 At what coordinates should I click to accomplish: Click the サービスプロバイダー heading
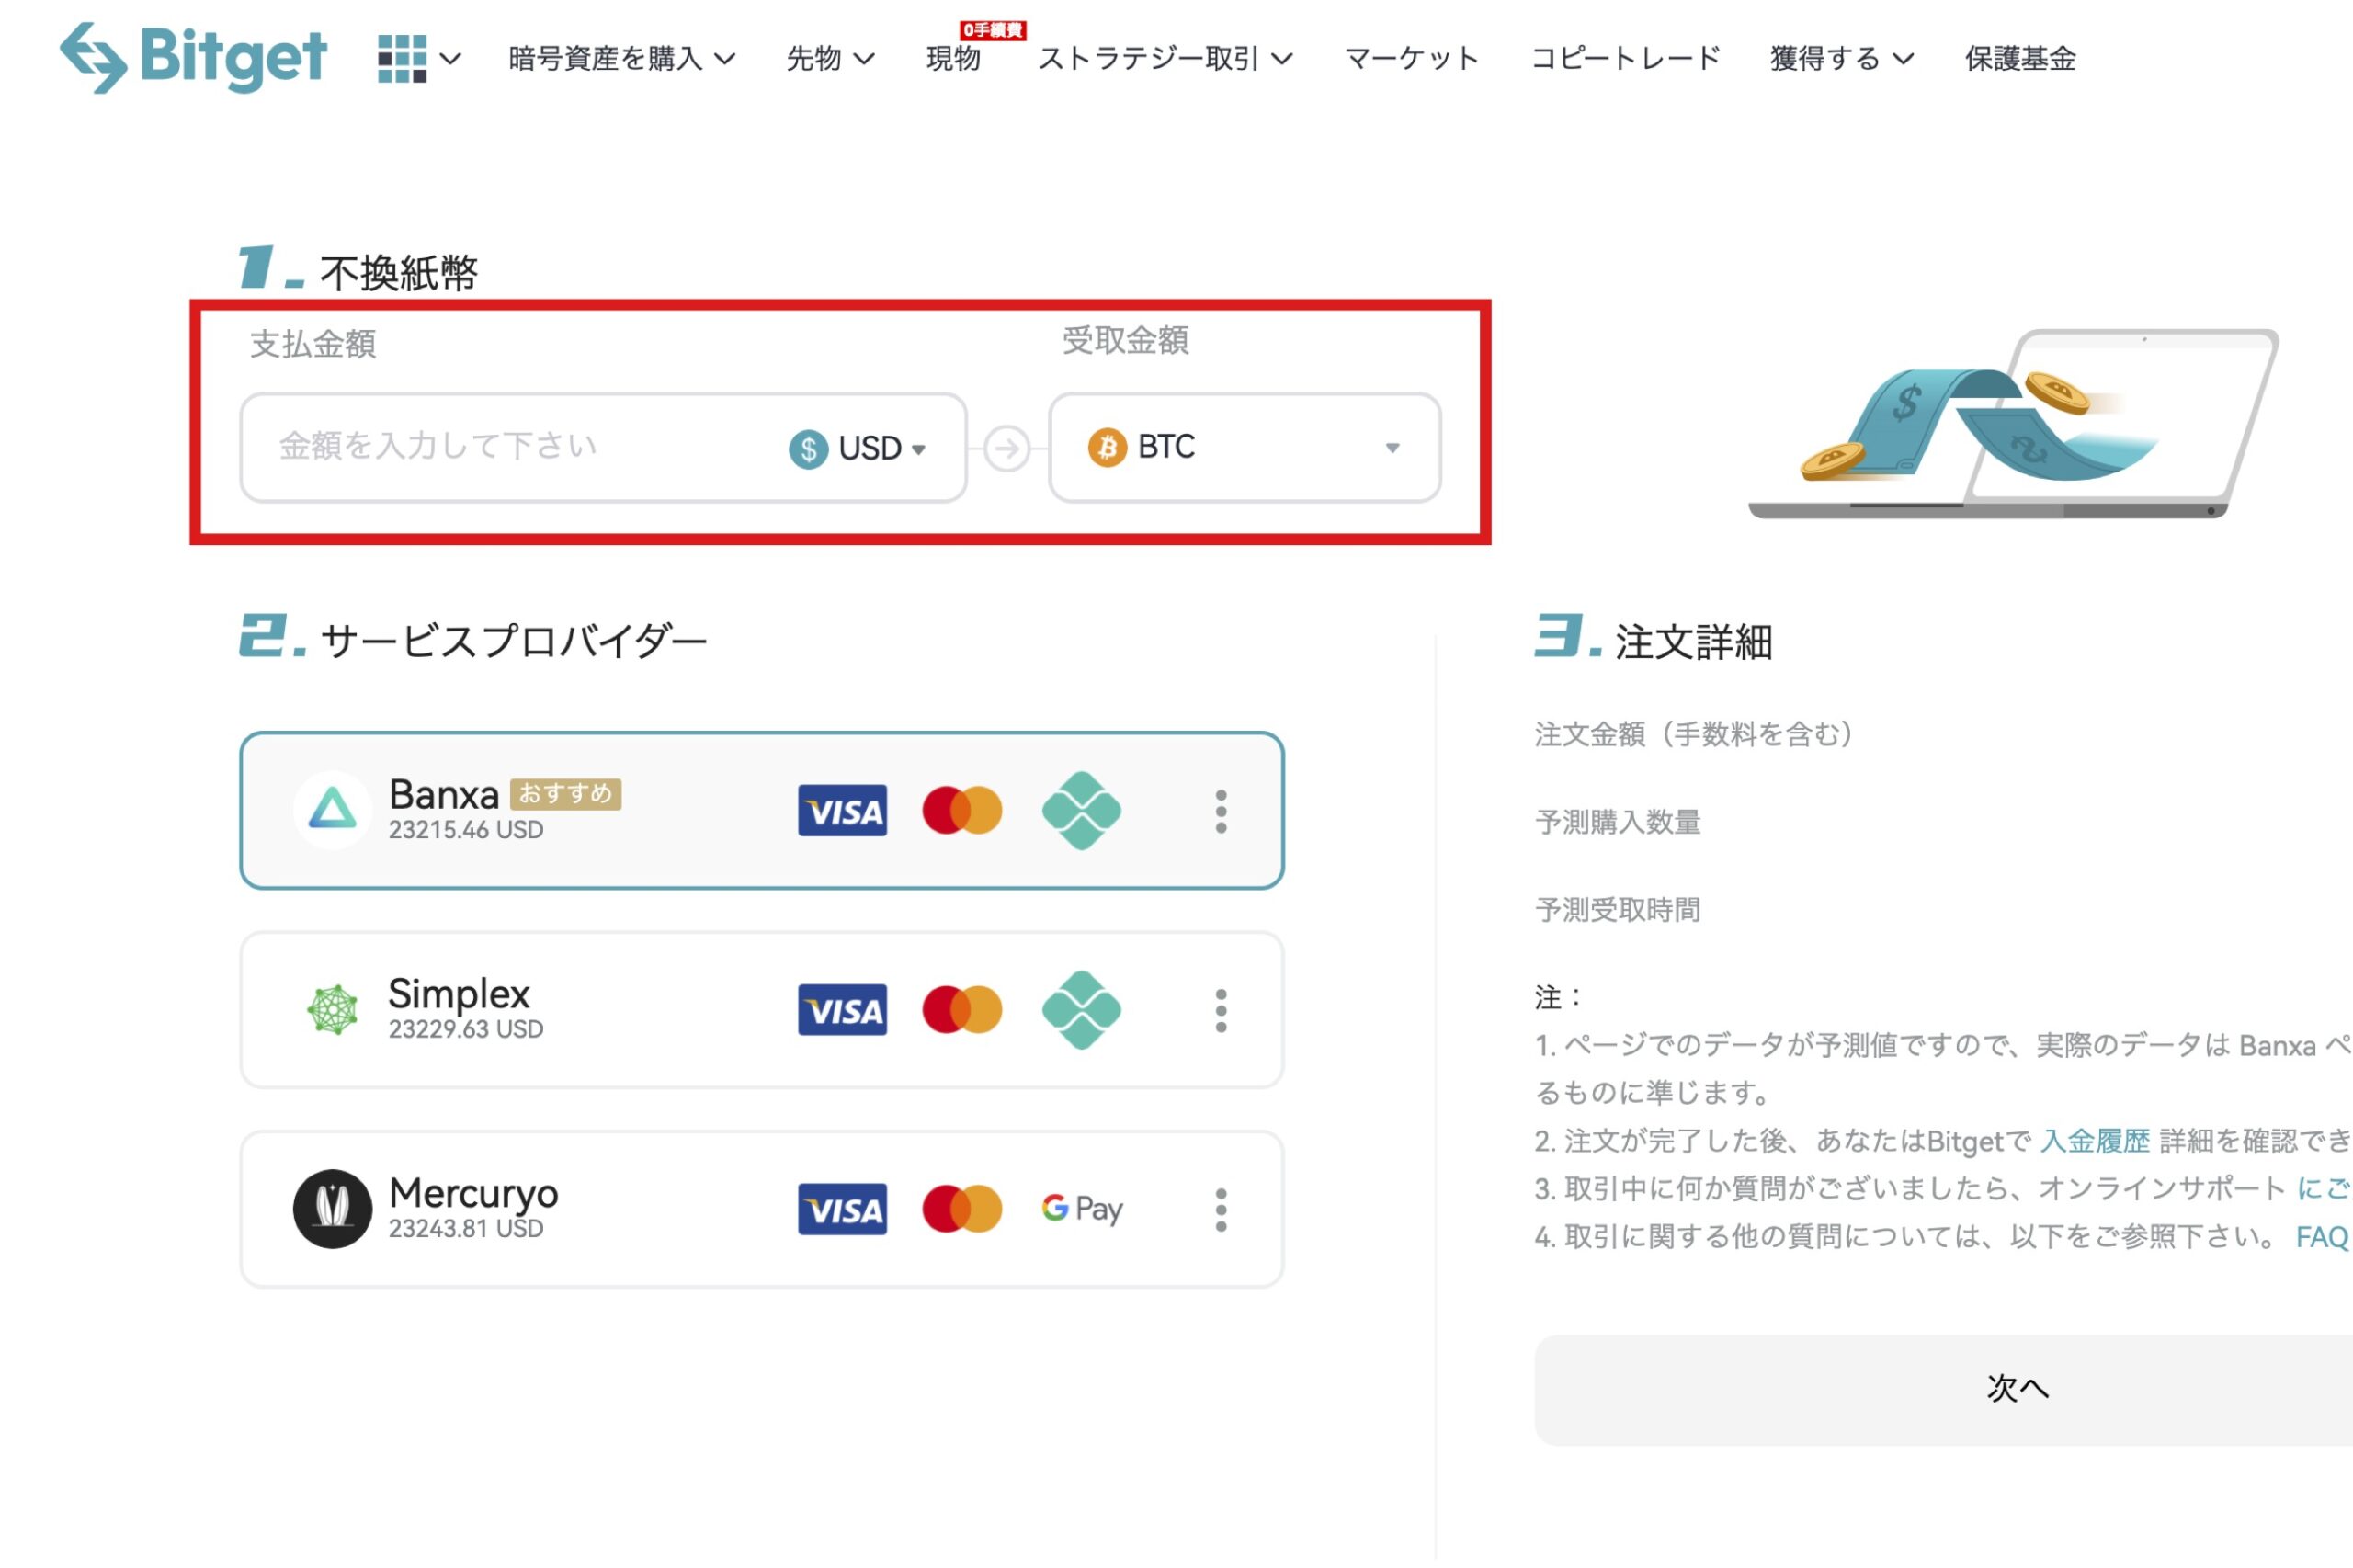(x=513, y=640)
